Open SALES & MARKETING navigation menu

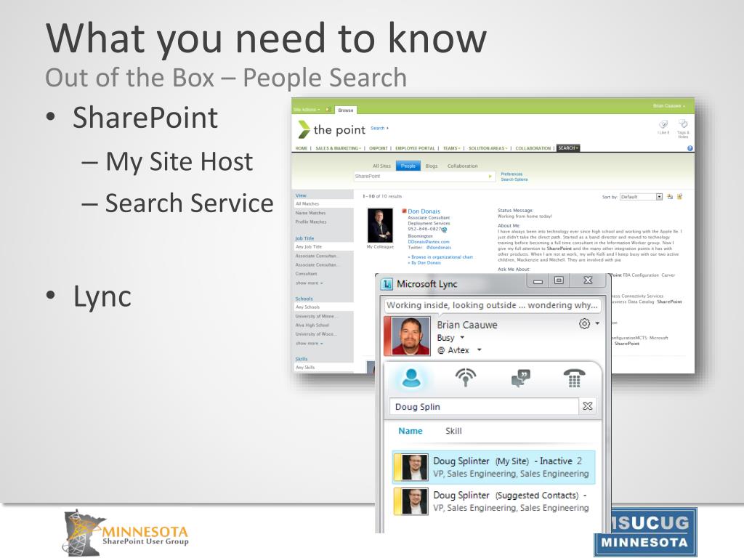pyautogui.click(x=339, y=148)
